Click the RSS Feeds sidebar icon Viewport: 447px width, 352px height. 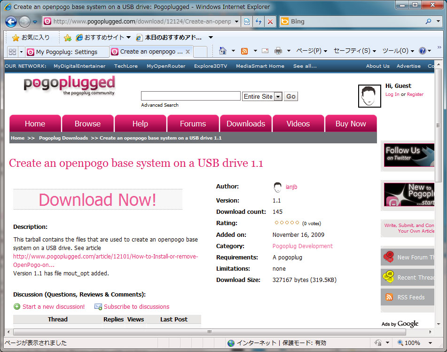click(x=389, y=297)
